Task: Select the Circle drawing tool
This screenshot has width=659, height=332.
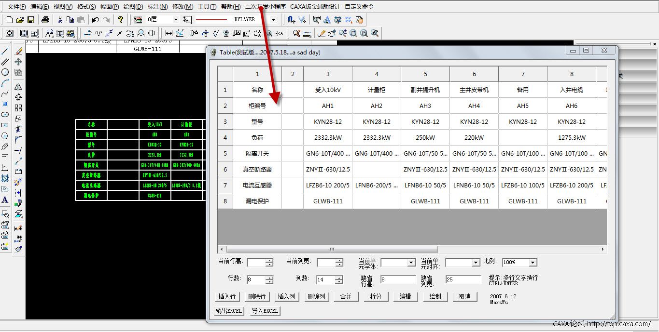Action: click(x=5, y=72)
